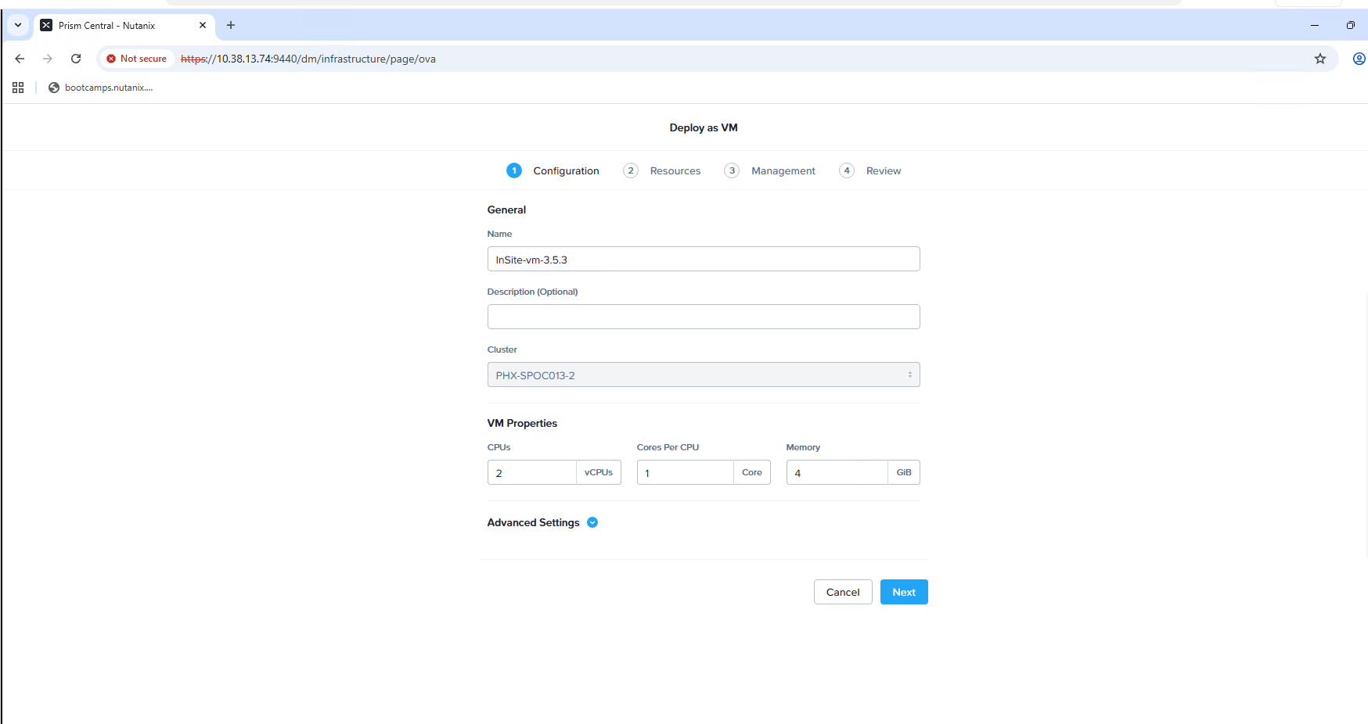
Task: Focus the Description optional field
Action: point(703,317)
